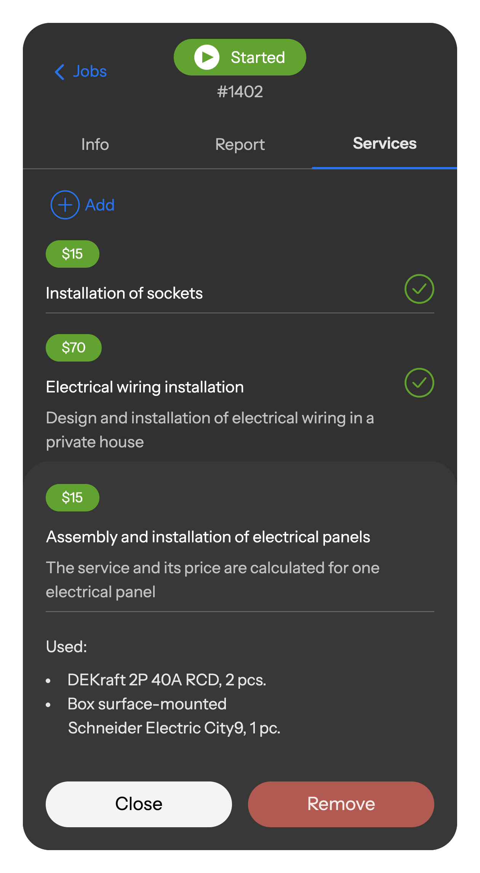Click the job number #1402

pos(240,92)
